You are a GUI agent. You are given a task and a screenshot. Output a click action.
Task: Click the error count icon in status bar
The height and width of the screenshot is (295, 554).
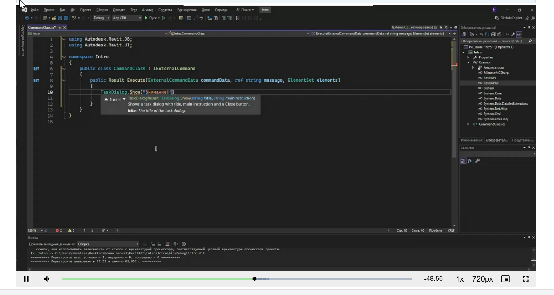57,230
